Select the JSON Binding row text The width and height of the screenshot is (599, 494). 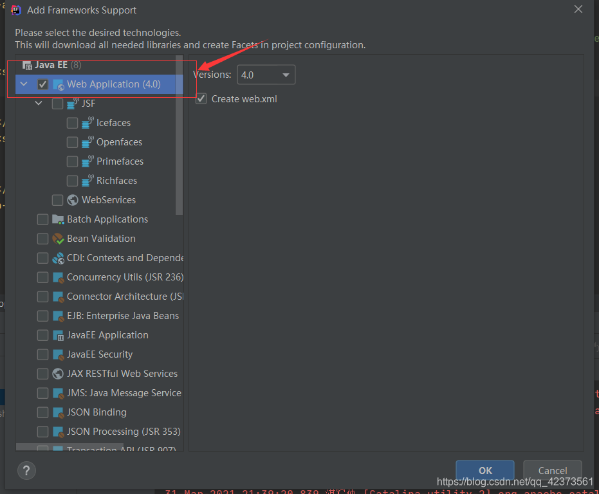click(97, 412)
